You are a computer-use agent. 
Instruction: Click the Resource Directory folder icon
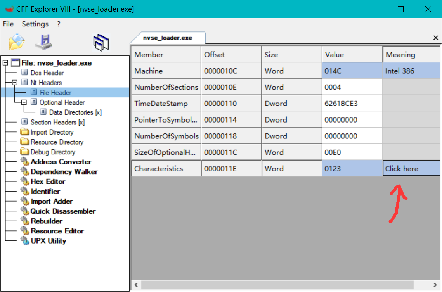(25, 142)
